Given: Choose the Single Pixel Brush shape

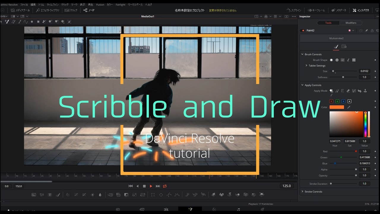Looking at the screenshot, I should point(348,60).
